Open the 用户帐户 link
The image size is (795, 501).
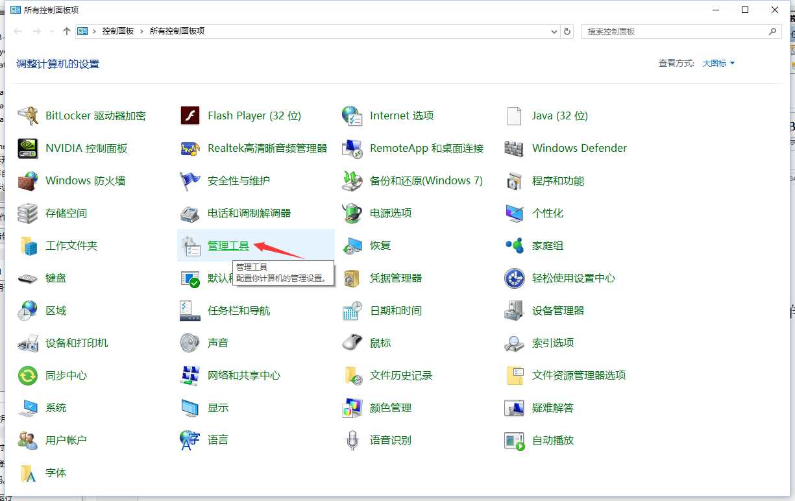coord(66,440)
